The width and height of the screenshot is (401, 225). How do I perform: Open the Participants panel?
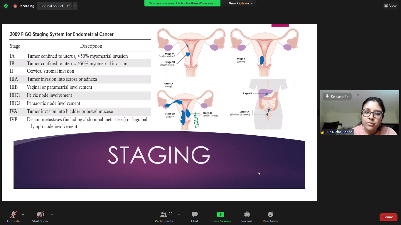coord(164,217)
